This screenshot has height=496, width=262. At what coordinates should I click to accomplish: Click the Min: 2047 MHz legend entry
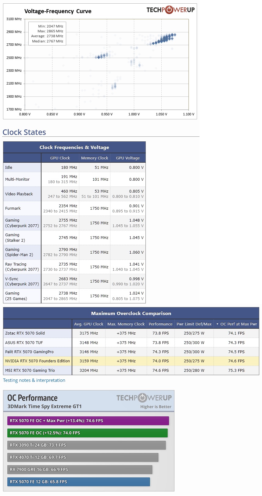click(x=51, y=26)
